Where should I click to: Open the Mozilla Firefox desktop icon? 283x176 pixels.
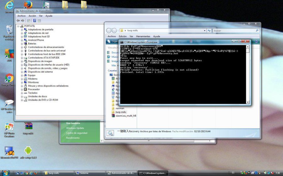point(28,4)
